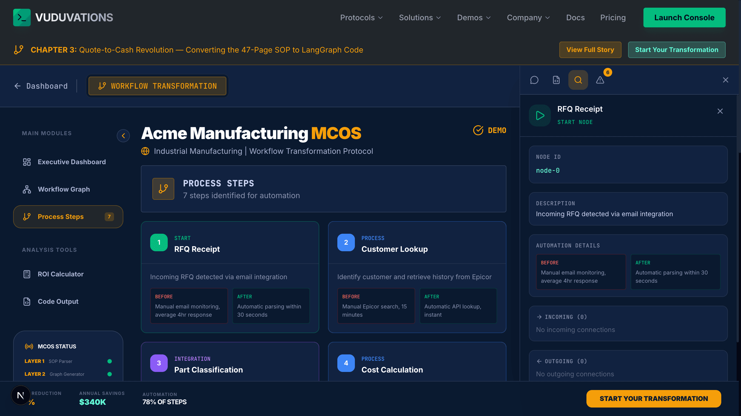Click the node-0 ID value
Viewport: 741px width, 416px height.
point(548,170)
